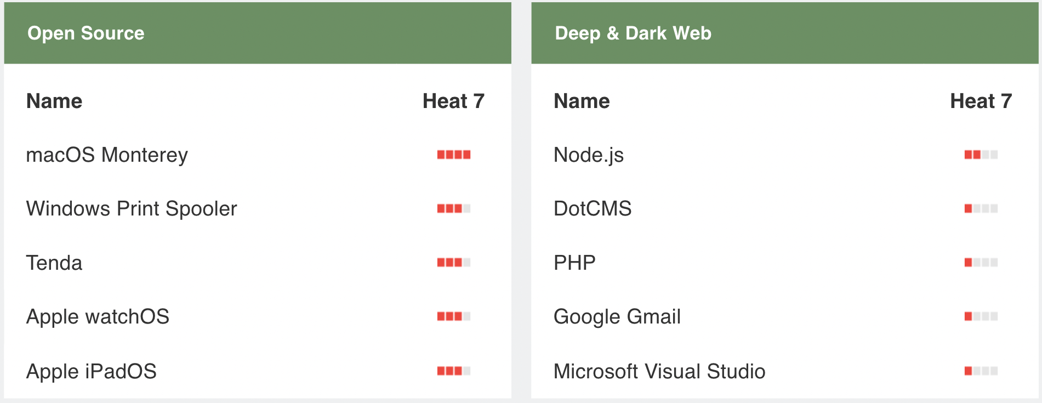Click the Node.js heat bar indicator

981,155
